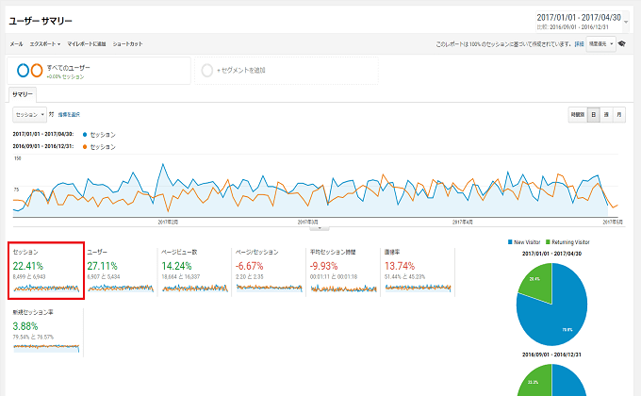Screen dimensions: 641x396
Task: Click the 直帰率 13.74% sparkline
Action: (418, 289)
